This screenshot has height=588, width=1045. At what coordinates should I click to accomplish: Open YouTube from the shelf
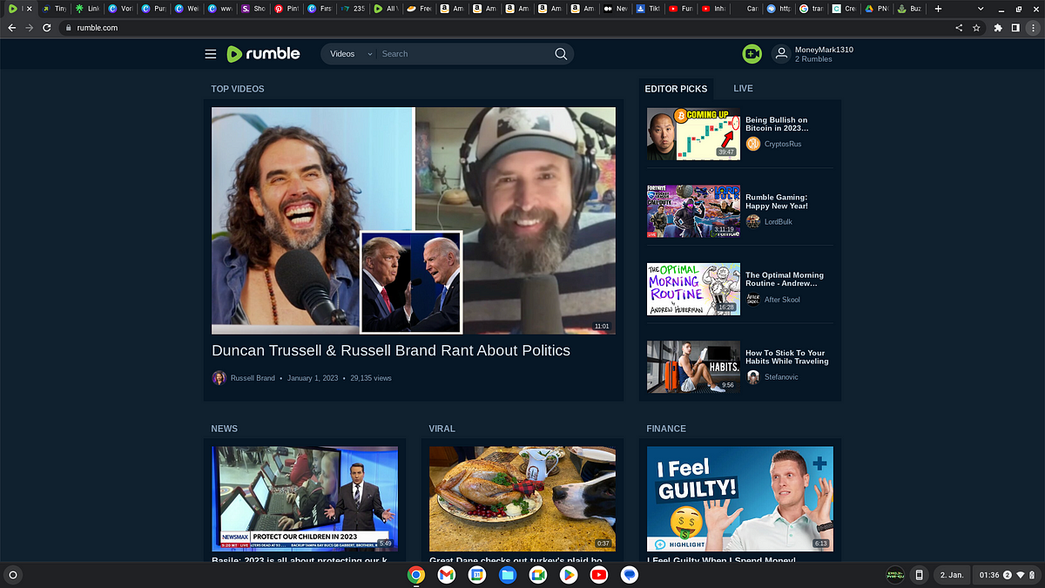click(598, 575)
